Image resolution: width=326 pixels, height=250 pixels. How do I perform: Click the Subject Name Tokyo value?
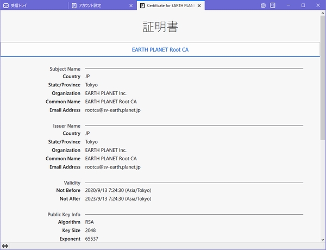pos(91,85)
